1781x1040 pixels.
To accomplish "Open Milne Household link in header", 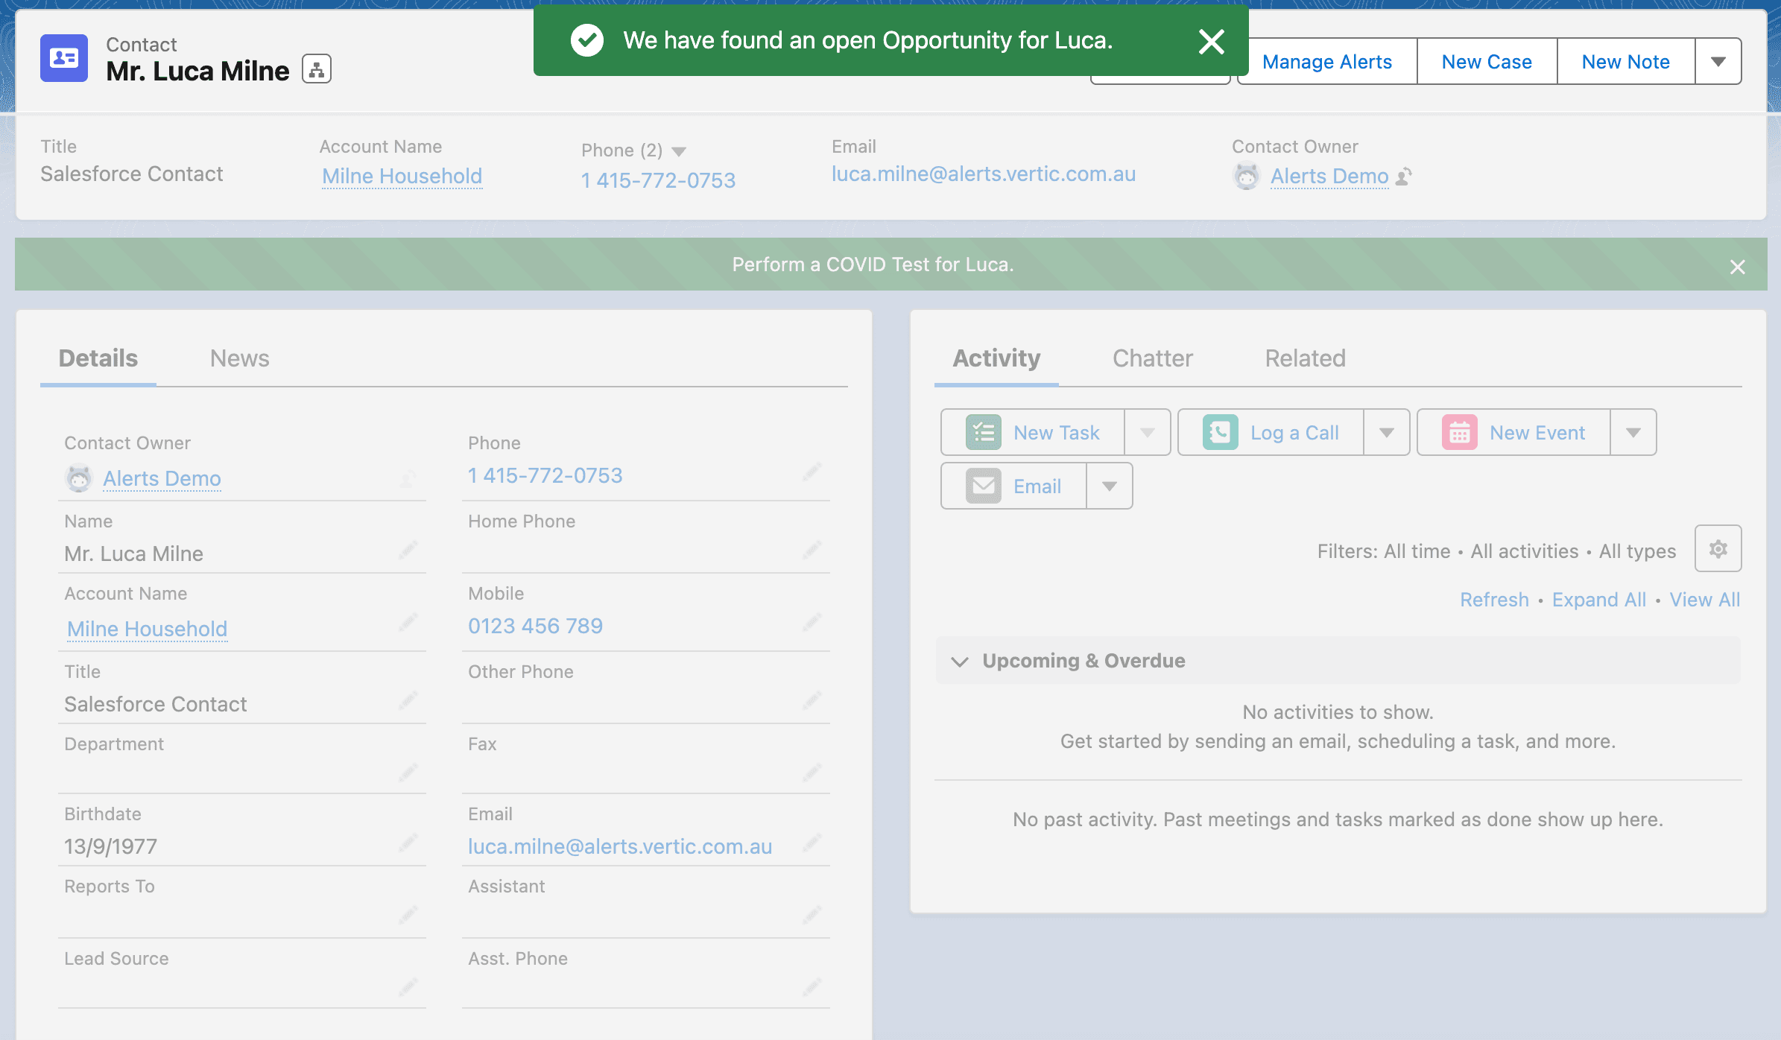I will click(x=402, y=177).
